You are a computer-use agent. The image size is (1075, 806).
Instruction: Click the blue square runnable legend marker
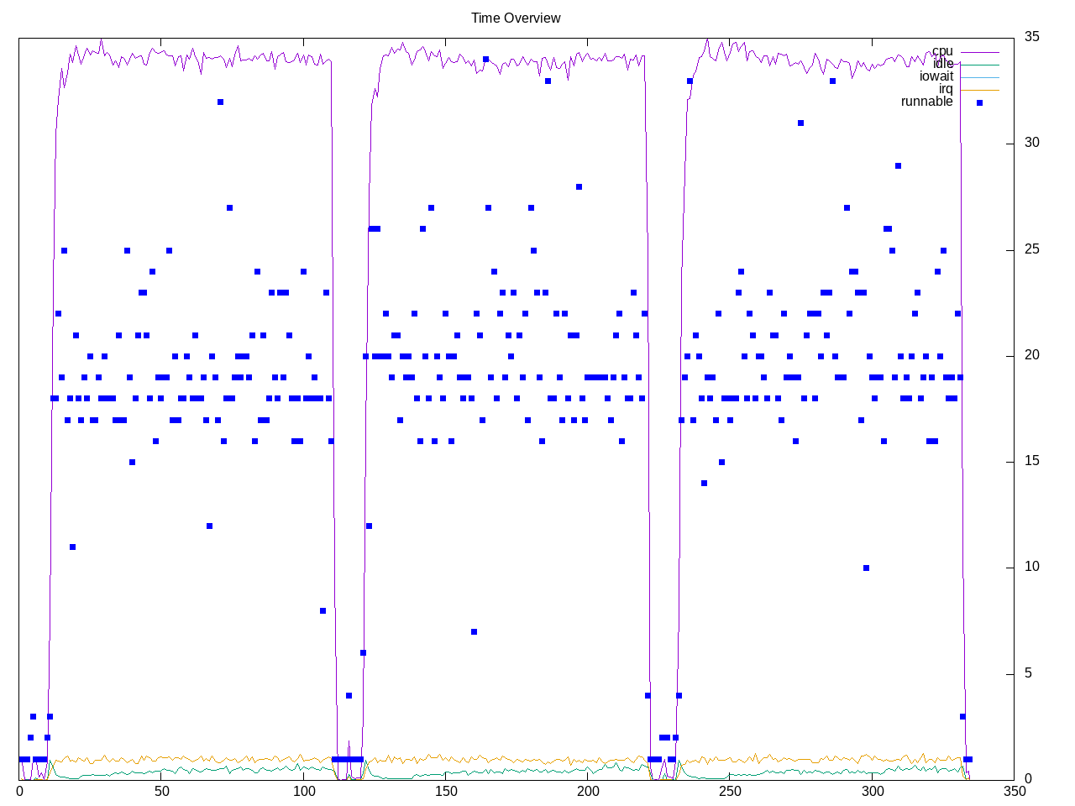point(979,102)
